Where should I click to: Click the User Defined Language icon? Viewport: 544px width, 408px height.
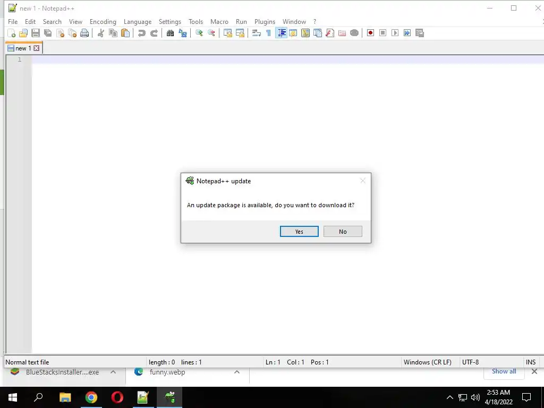tap(293, 33)
